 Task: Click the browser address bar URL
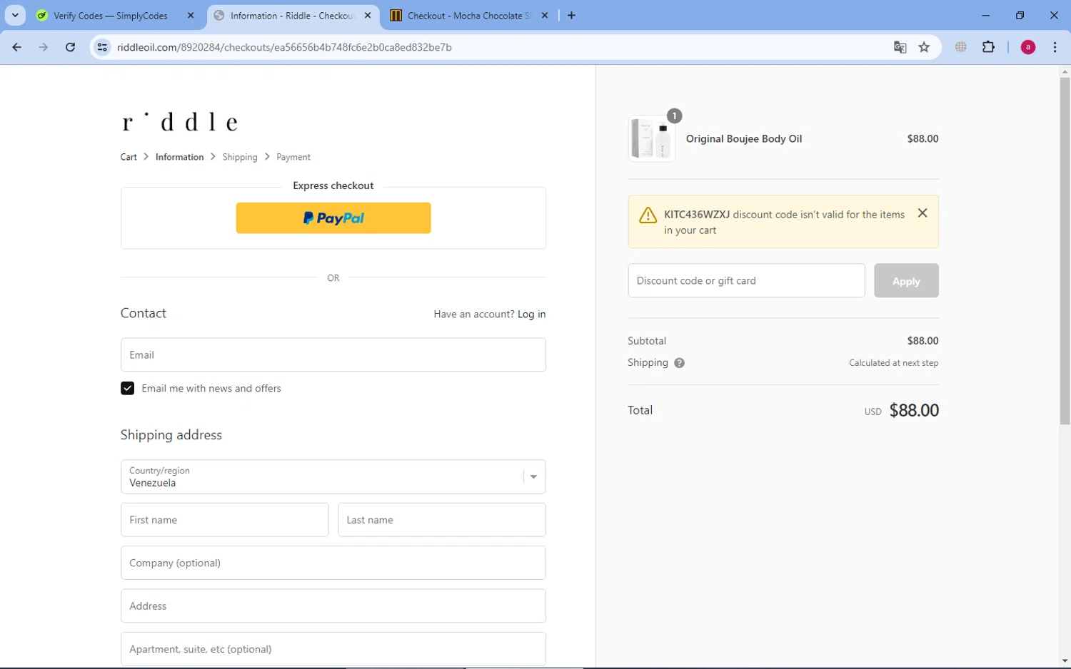click(284, 47)
